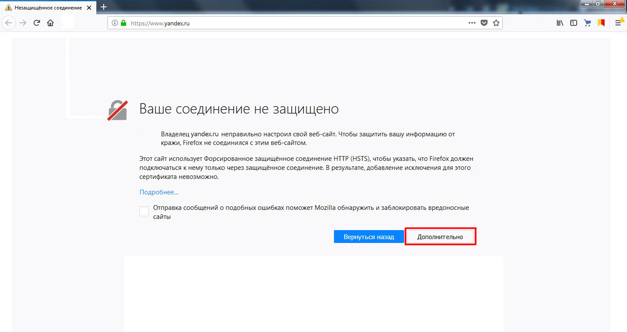Open the 'Подробнее...' link
627x332 pixels.
point(159,192)
